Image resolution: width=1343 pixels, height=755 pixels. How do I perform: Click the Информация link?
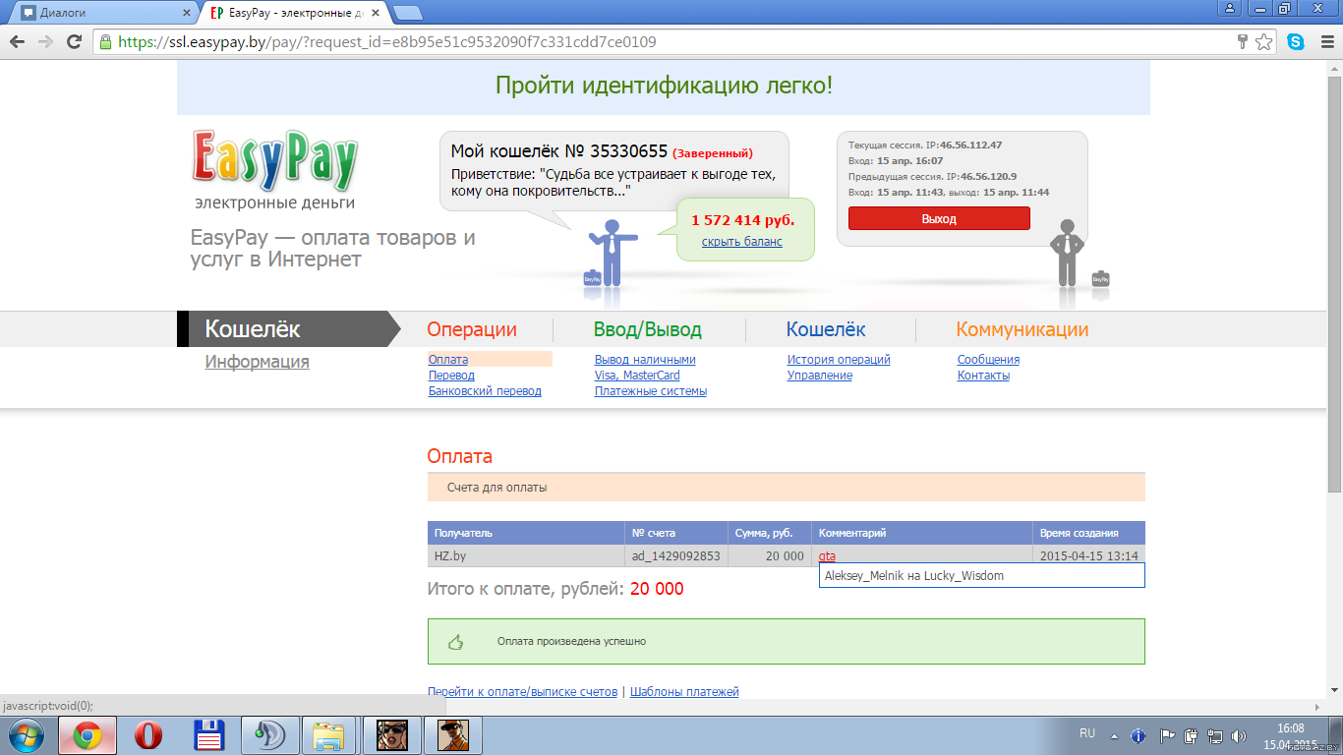[257, 362]
